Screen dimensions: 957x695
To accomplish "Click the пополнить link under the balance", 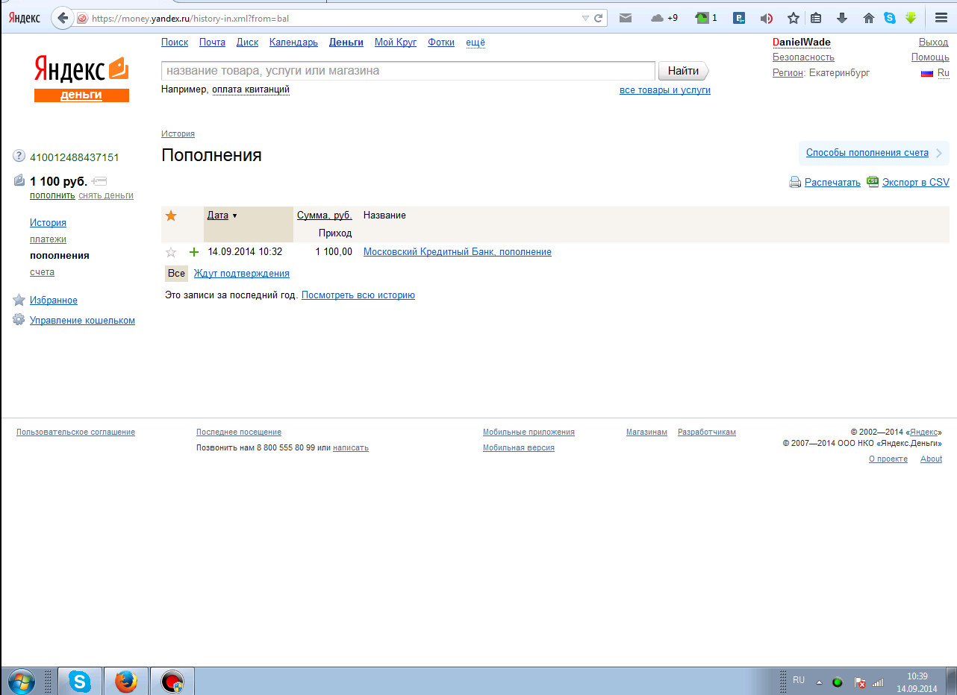I will (x=52, y=195).
